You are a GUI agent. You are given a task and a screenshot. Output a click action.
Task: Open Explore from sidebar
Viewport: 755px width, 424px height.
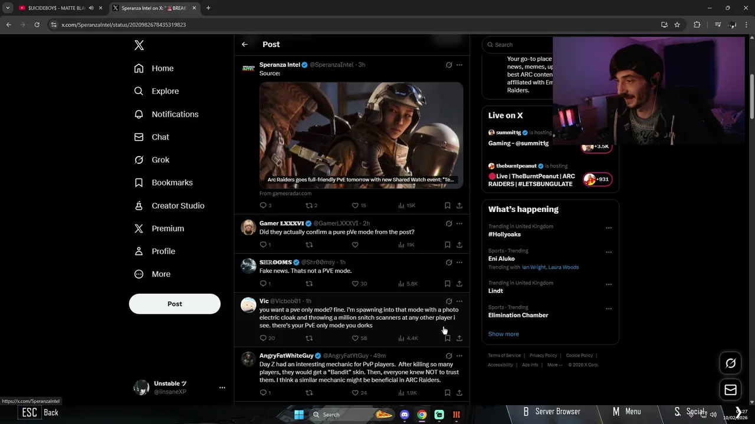click(x=156, y=91)
